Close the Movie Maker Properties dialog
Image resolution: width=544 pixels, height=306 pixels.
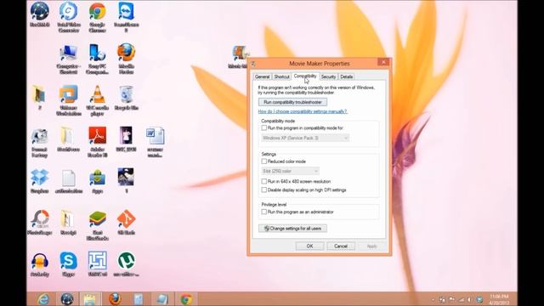click(383, 62)
